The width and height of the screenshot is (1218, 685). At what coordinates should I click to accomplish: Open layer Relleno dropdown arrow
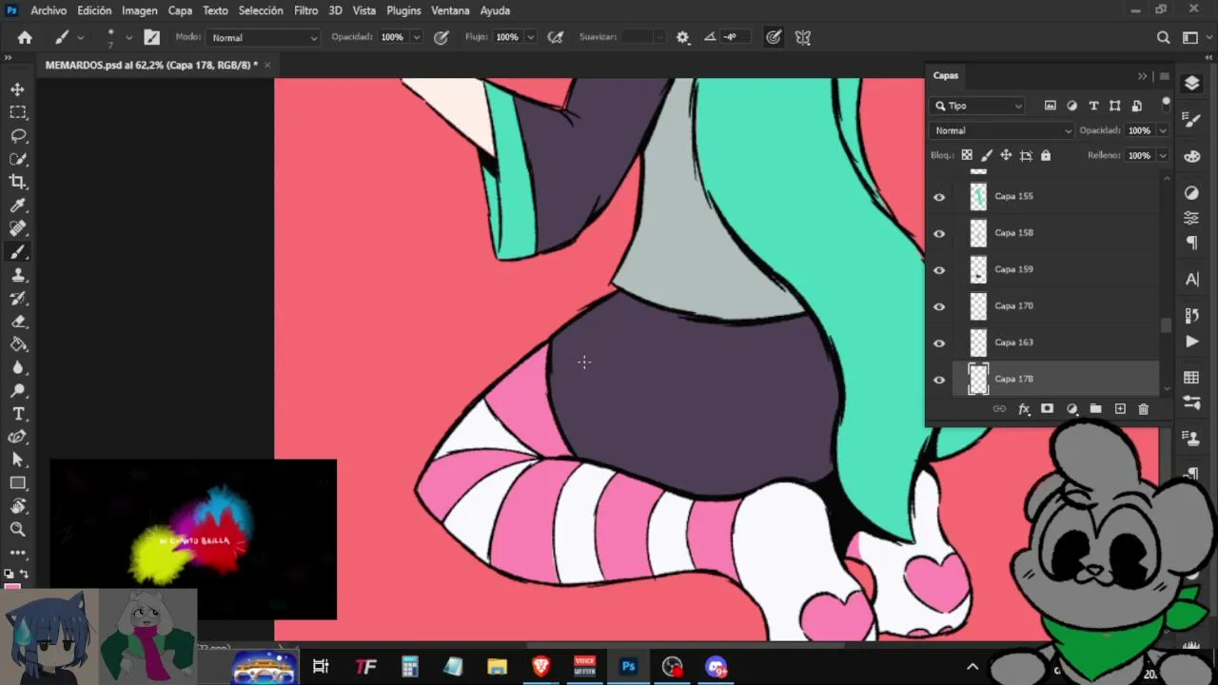pos(1163,155)
